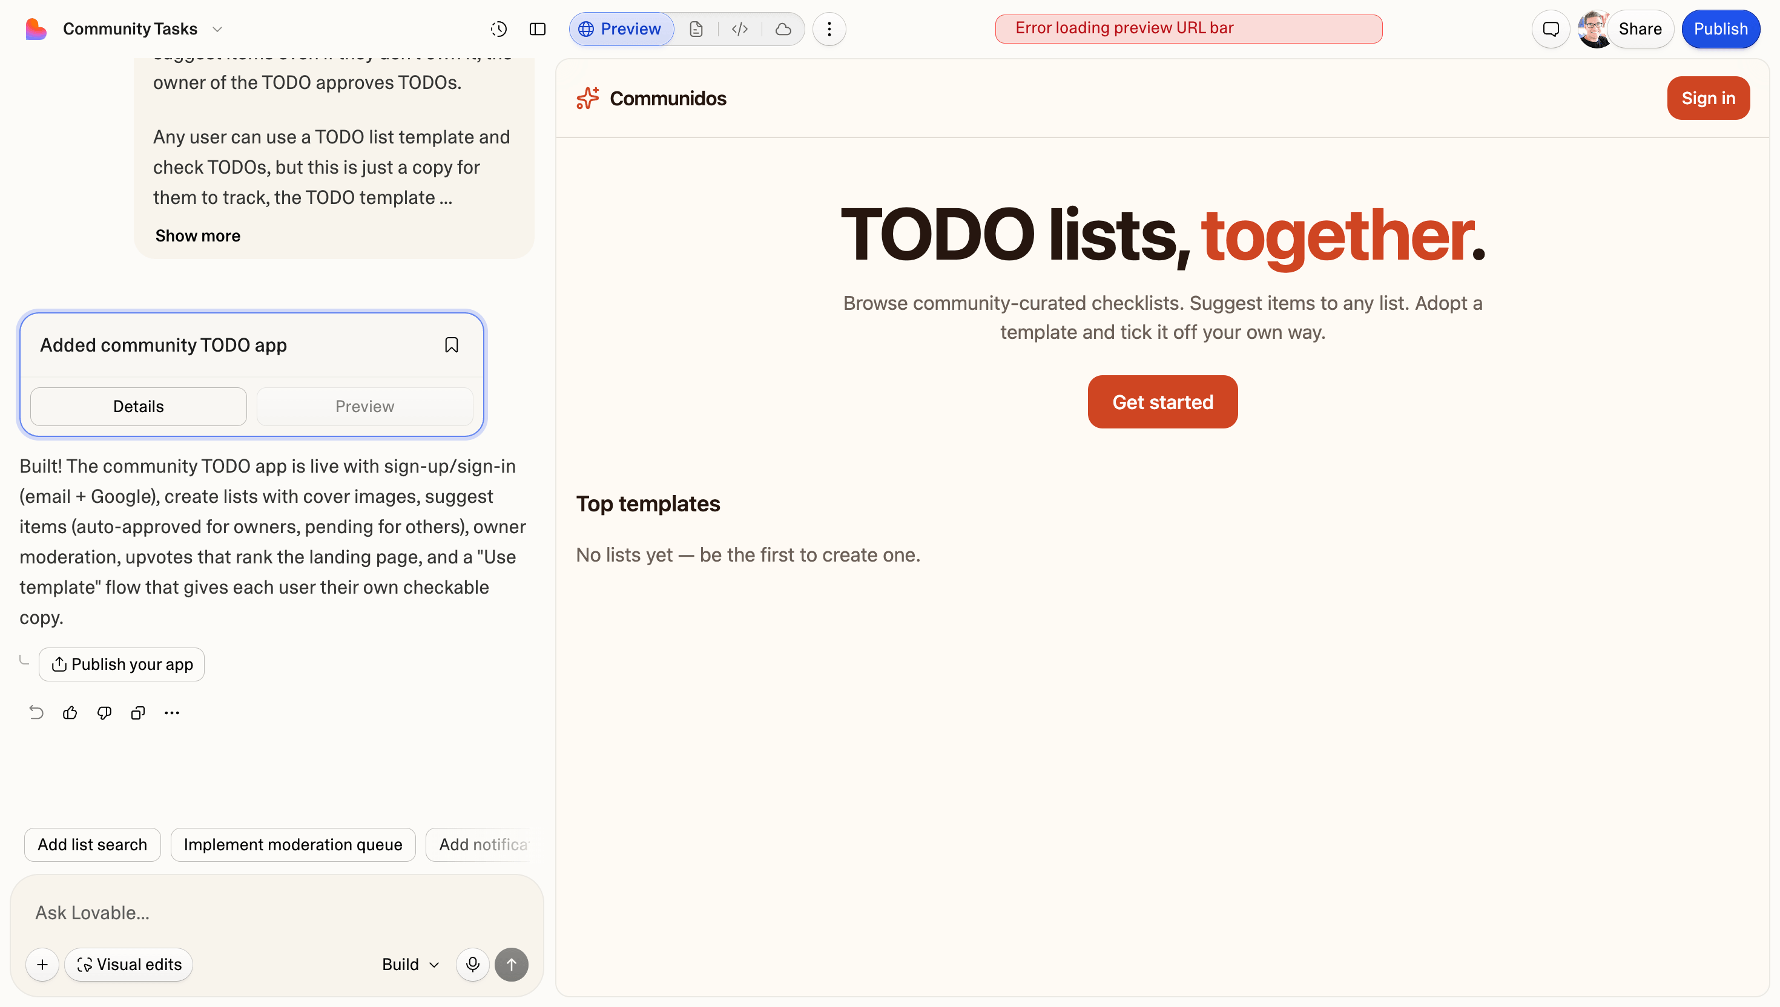Image resolution: width=1780 pixels, height=1007 pixels.
Task: Click the Share button
Action: 1640,29
